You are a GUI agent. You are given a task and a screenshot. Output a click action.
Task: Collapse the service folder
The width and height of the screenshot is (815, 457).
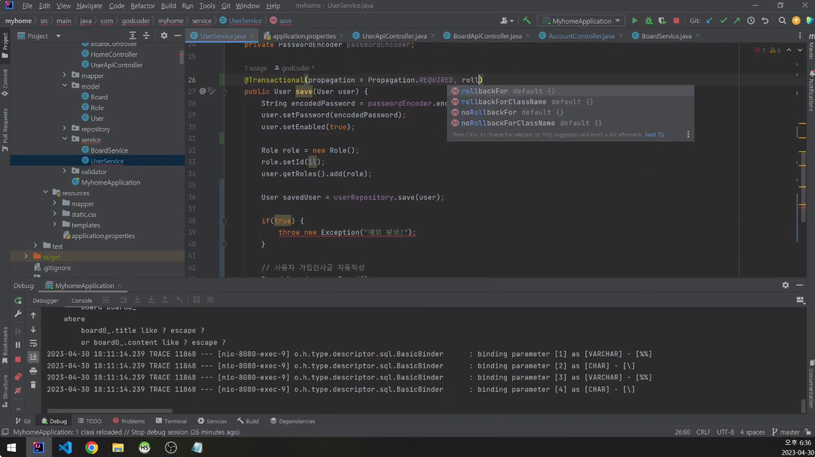pyautogui.click(x=65, y=139)
